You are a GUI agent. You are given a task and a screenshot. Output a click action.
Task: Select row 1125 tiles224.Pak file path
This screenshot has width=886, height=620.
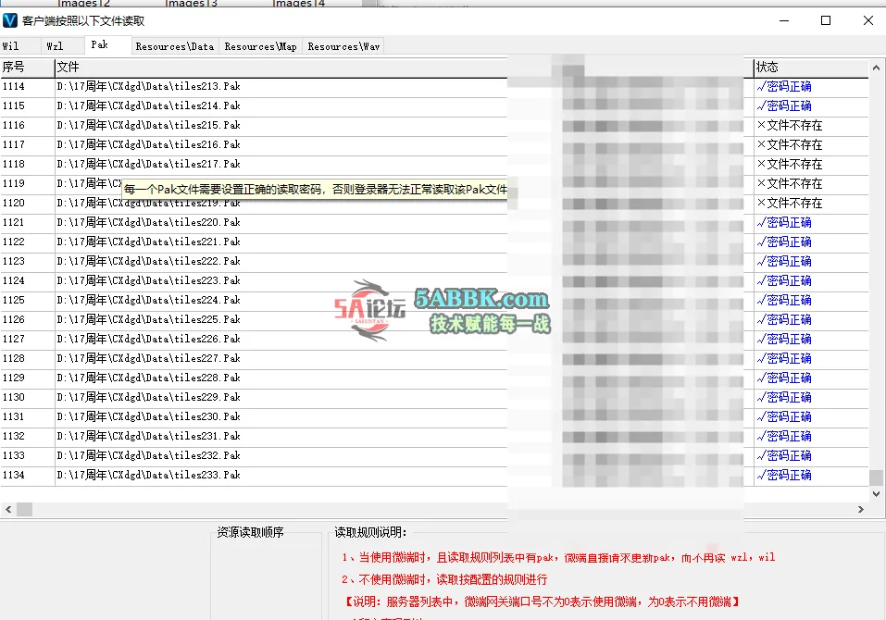[x=149, y=300]
